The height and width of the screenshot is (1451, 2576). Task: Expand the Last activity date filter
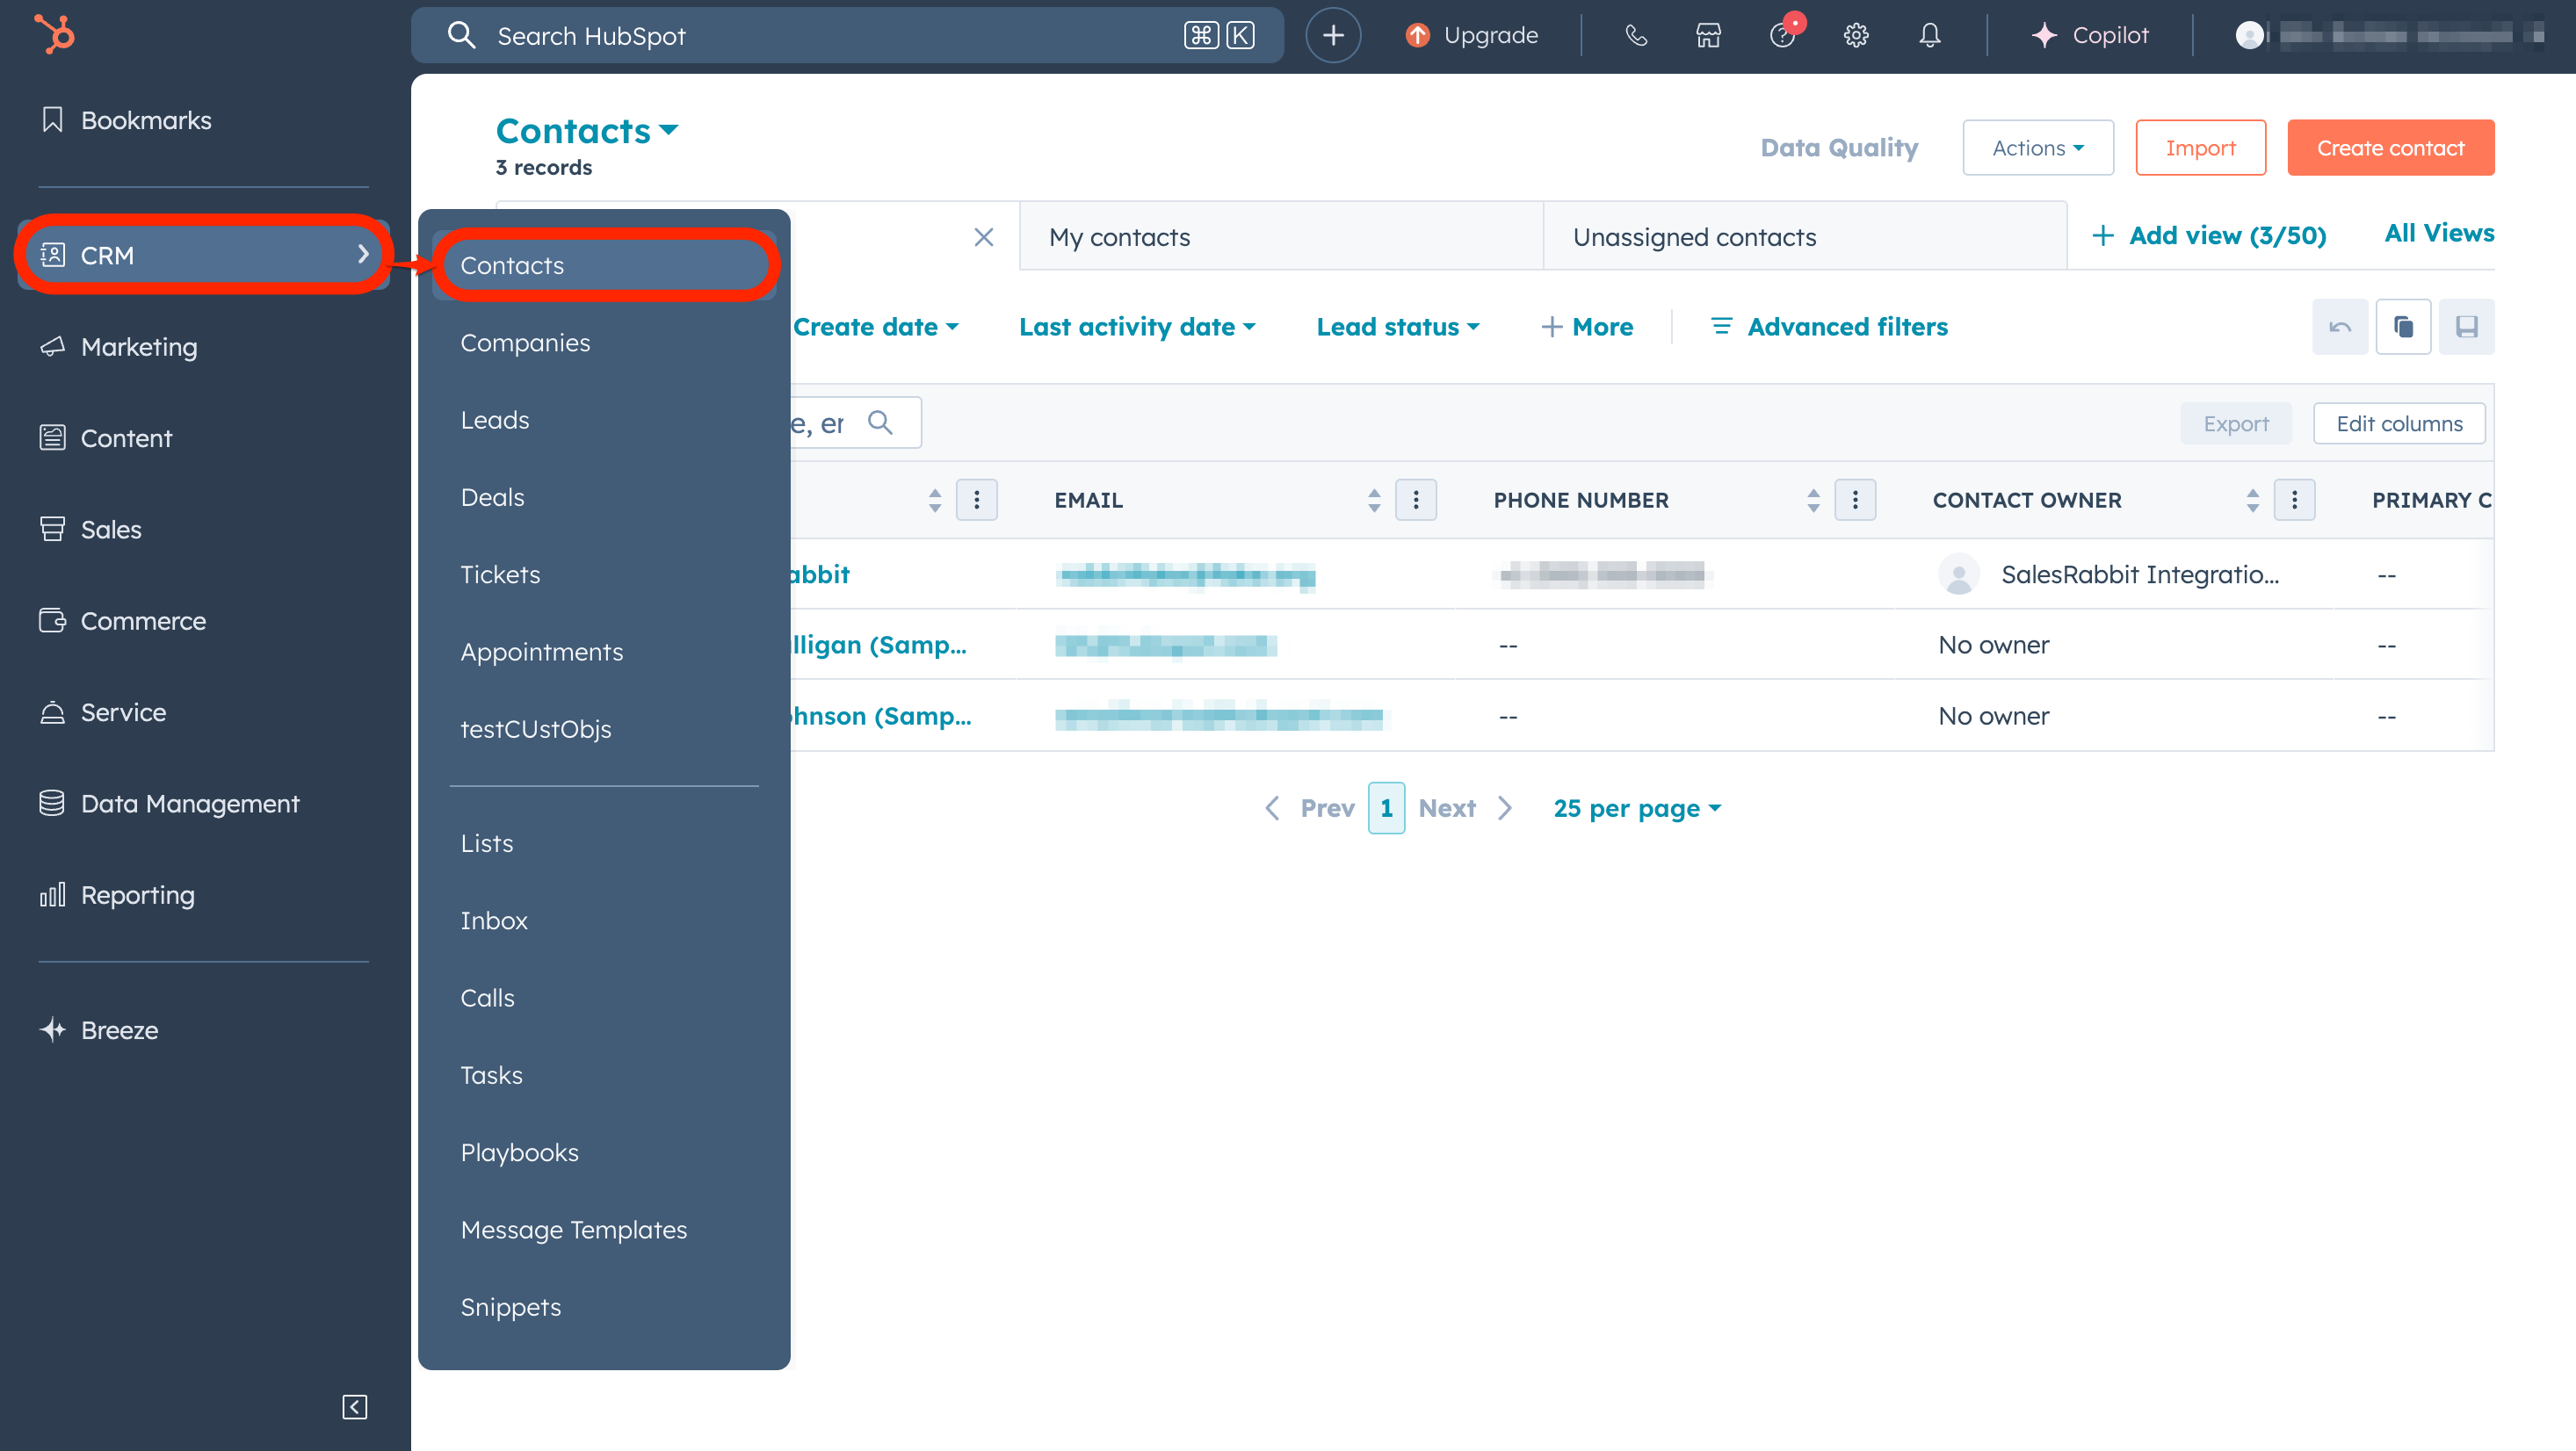click(1137, 327)
